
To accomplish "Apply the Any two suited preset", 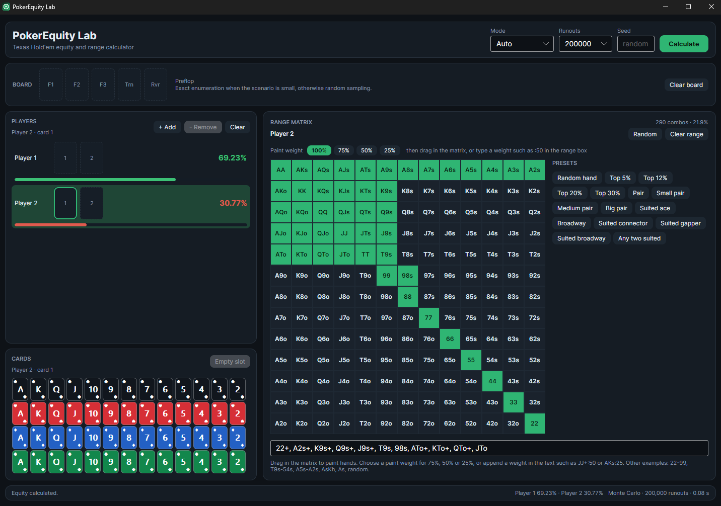I will point(639,238).
